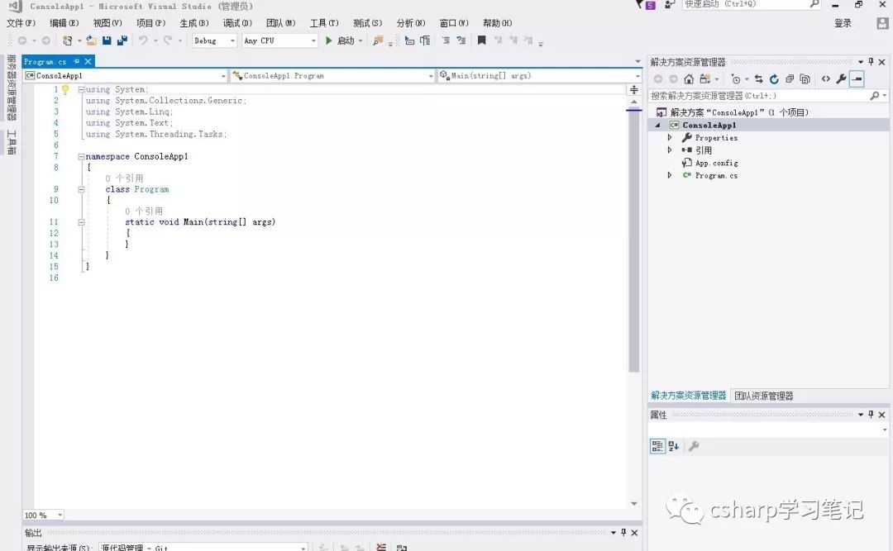Switch to the 解决方案资源管理器 bottom tab
The image size is (893, 551).
pyautogui.click(x=689, y=396)
